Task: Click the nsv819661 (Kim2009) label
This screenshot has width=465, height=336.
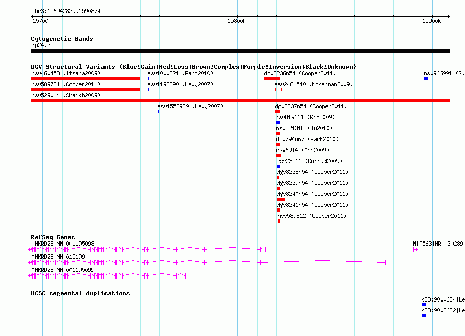Action: (305, 117)
